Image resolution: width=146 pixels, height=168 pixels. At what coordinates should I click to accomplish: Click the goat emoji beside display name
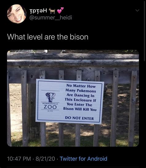tap(52, 11)
